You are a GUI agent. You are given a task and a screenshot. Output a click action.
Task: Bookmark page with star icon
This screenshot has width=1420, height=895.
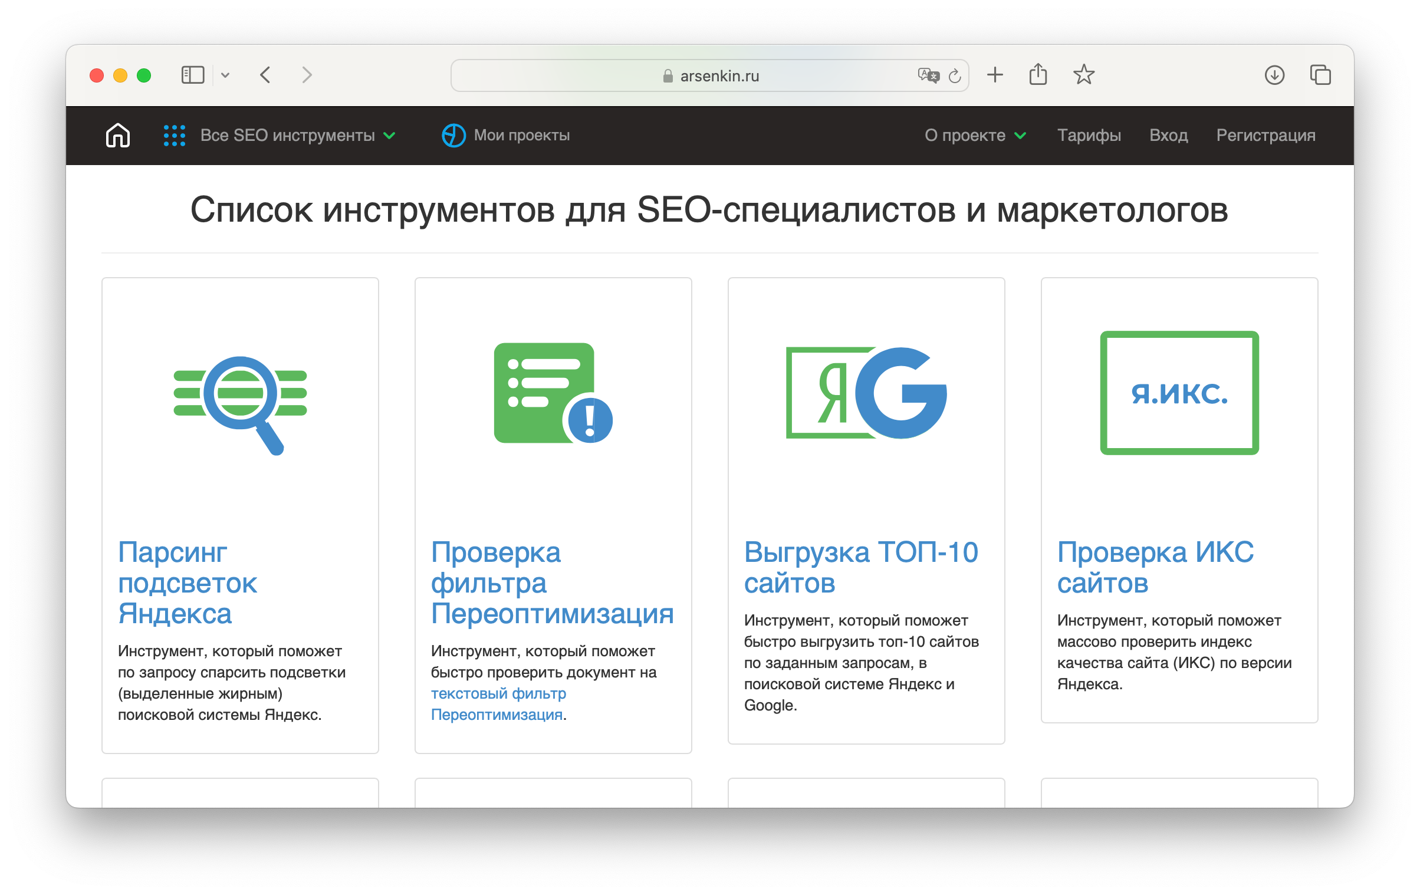coord(1083,75)
